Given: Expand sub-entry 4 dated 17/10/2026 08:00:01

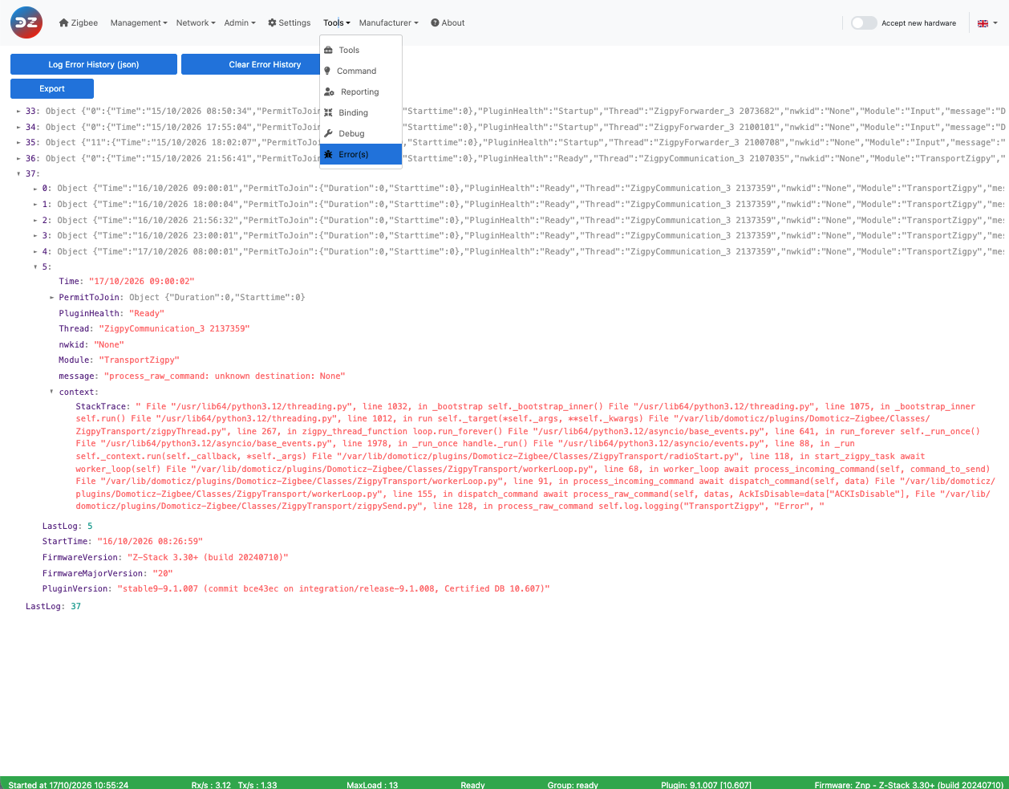Looking at the screenshot, I should [x=35, y=252].
